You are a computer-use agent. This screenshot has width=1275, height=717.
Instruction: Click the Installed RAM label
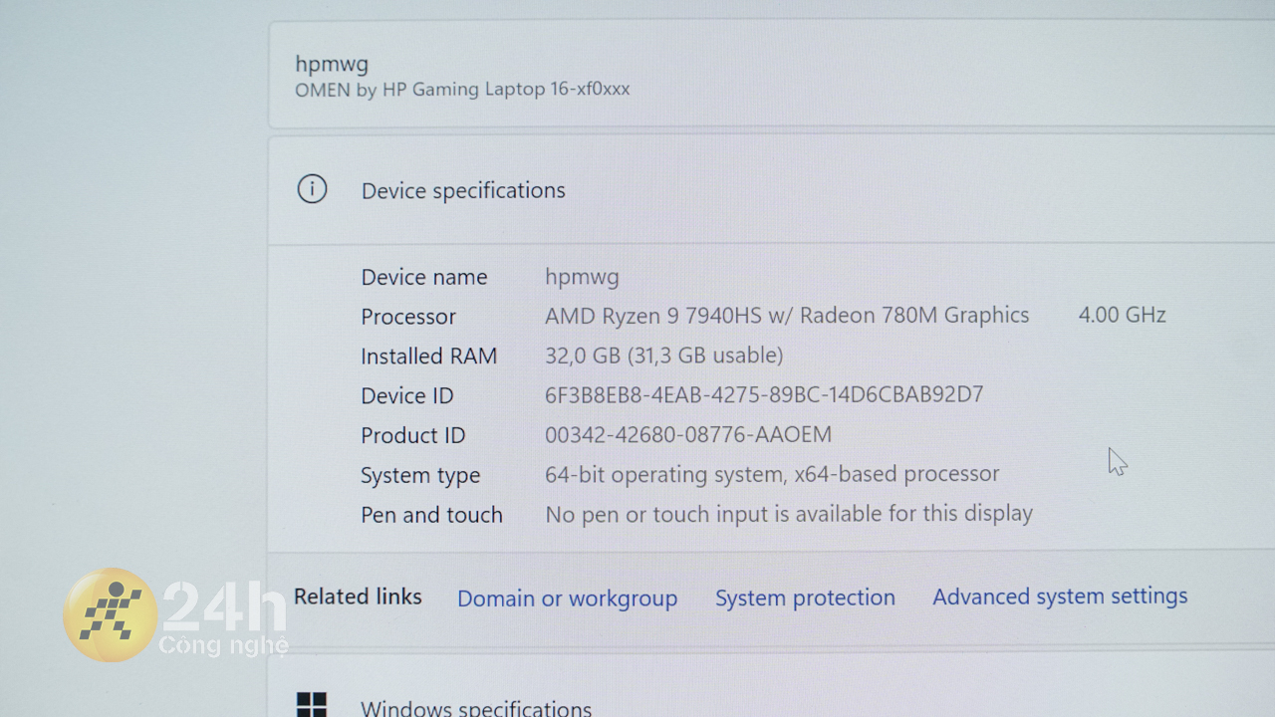tap(428, 356)
